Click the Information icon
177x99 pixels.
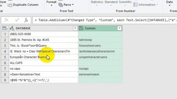click(x=135, y=5)
